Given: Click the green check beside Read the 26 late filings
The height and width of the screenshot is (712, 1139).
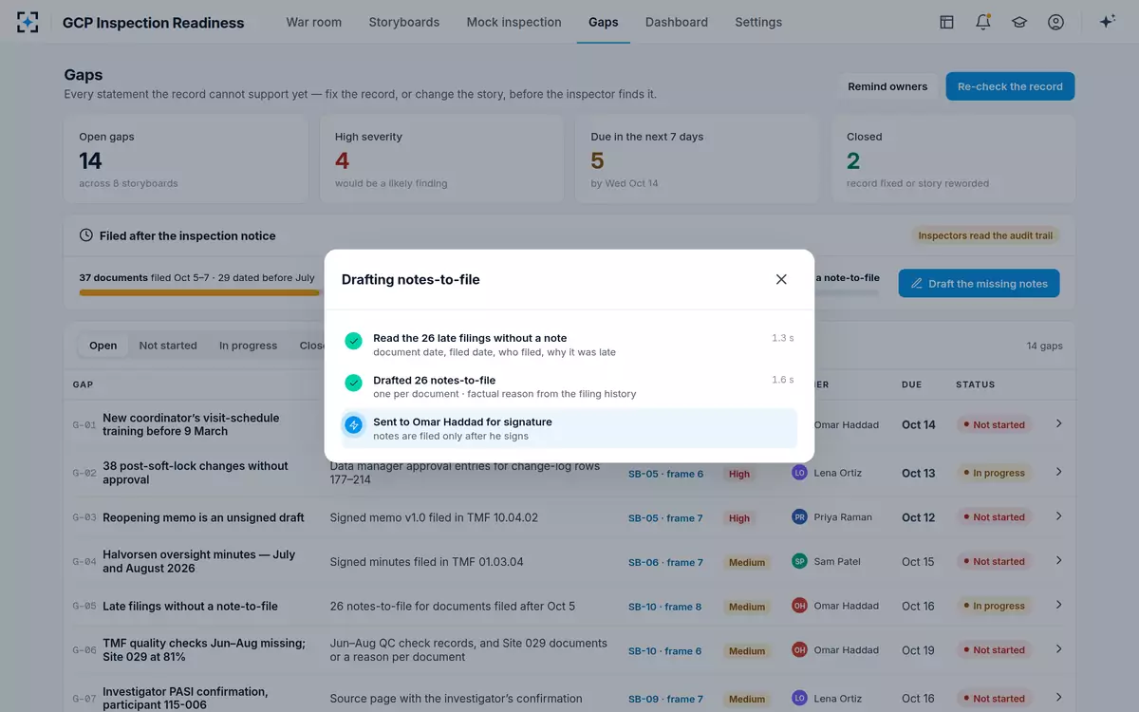Looking at the screenshot, I should click(x=354, y=341).
